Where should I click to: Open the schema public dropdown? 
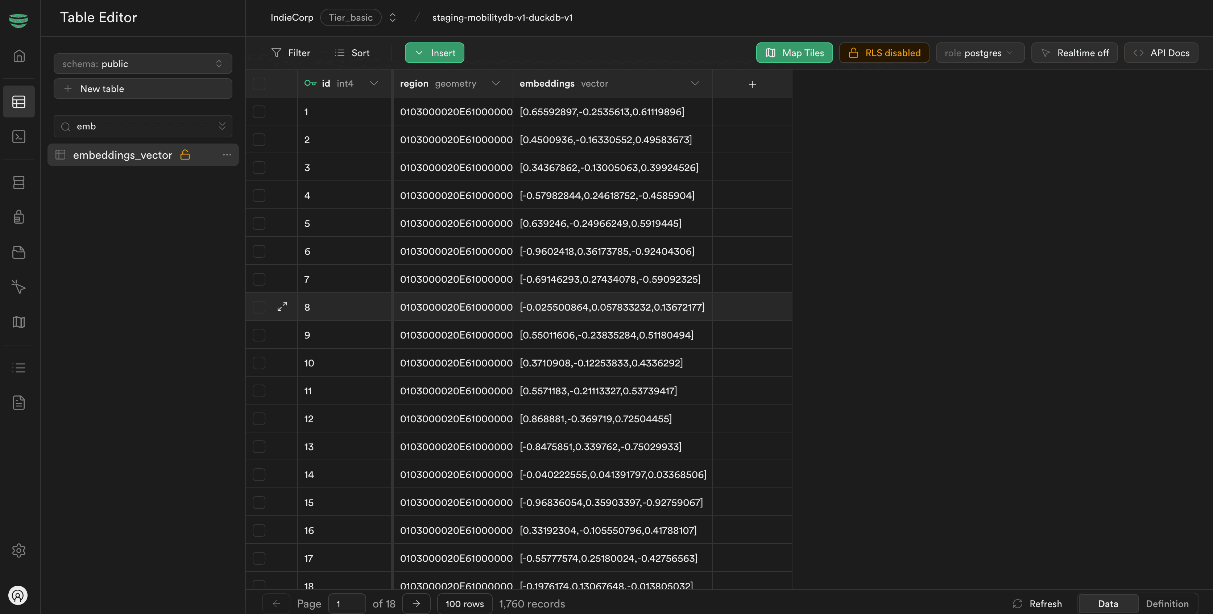pyautogui.click(x=143, y=63)
